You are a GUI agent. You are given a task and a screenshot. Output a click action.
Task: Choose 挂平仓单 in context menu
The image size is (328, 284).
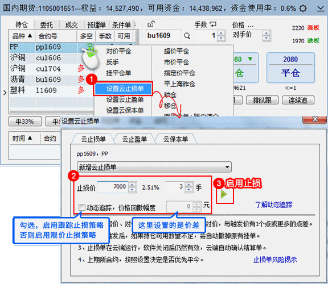tap(118, 73)
